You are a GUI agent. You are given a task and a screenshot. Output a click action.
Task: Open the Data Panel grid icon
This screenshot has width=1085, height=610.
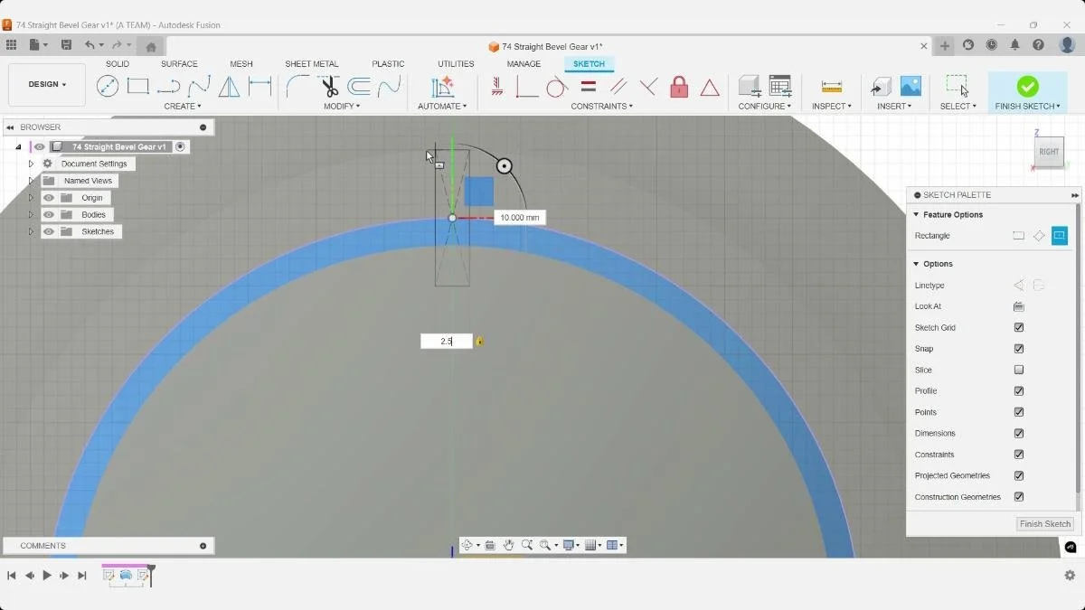tap(11, 45)
